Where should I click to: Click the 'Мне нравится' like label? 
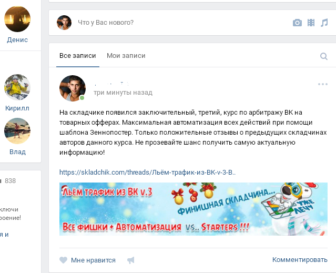[x=93, y=260]
